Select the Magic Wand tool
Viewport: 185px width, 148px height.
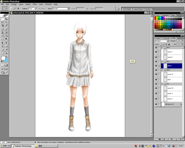(x=6, y=22)
